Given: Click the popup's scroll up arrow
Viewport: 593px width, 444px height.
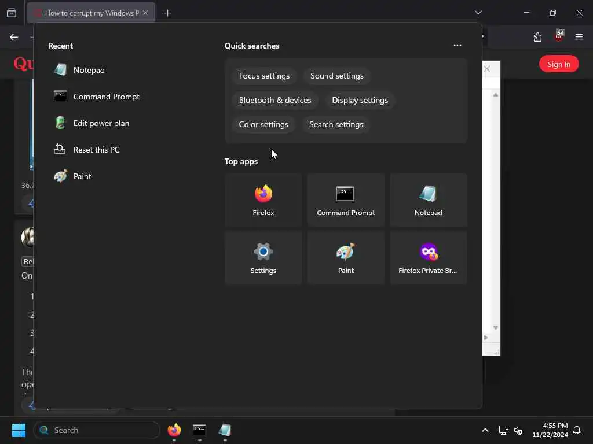Looking at the screenshot, I should click(x=496, y=95).
